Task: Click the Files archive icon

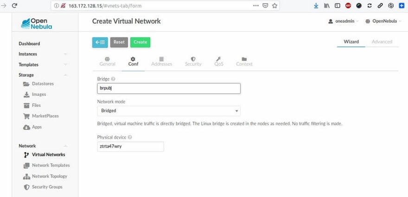Action: [26, 105]
